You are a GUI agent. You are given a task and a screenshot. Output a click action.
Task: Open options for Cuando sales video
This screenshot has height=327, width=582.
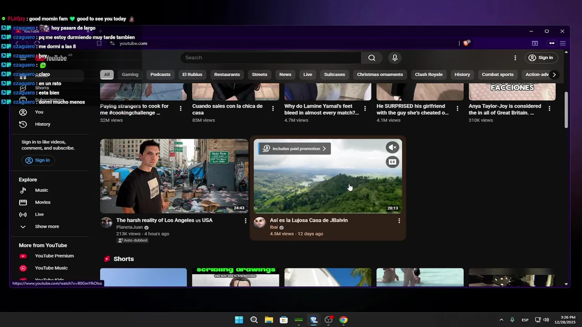273,109
